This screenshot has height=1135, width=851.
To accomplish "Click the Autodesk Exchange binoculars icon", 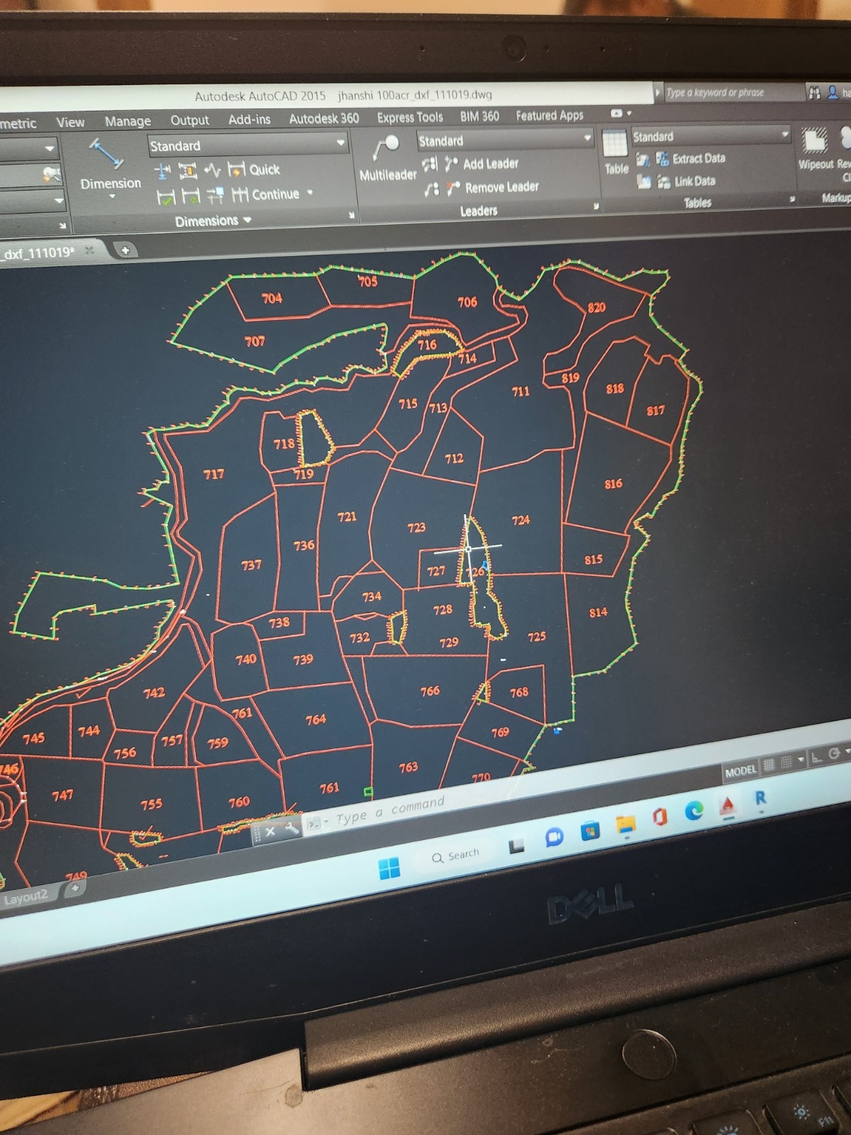I will pyautogui.click(x=814, y=92).
